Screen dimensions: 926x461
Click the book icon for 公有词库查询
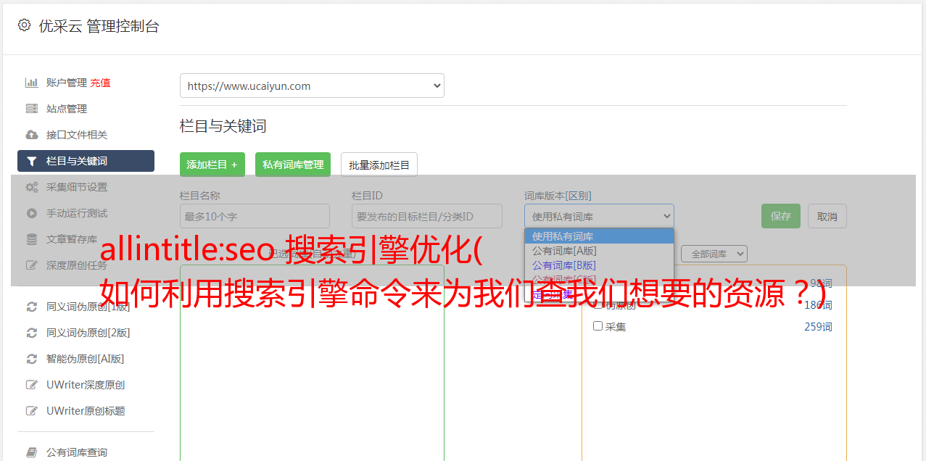point(31,452)
